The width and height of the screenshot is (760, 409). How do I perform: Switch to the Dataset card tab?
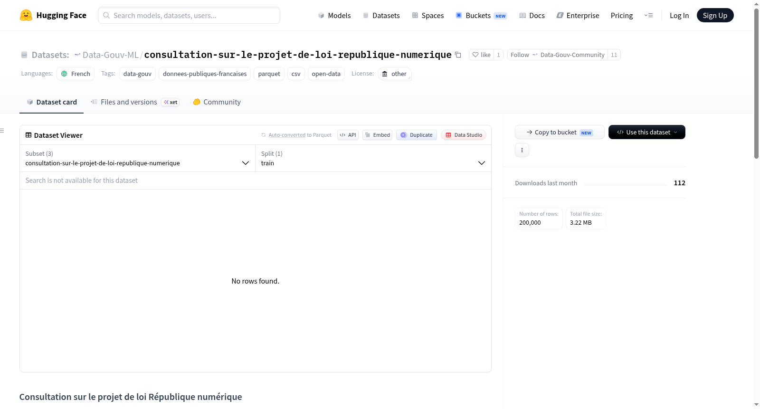[51, 102]
